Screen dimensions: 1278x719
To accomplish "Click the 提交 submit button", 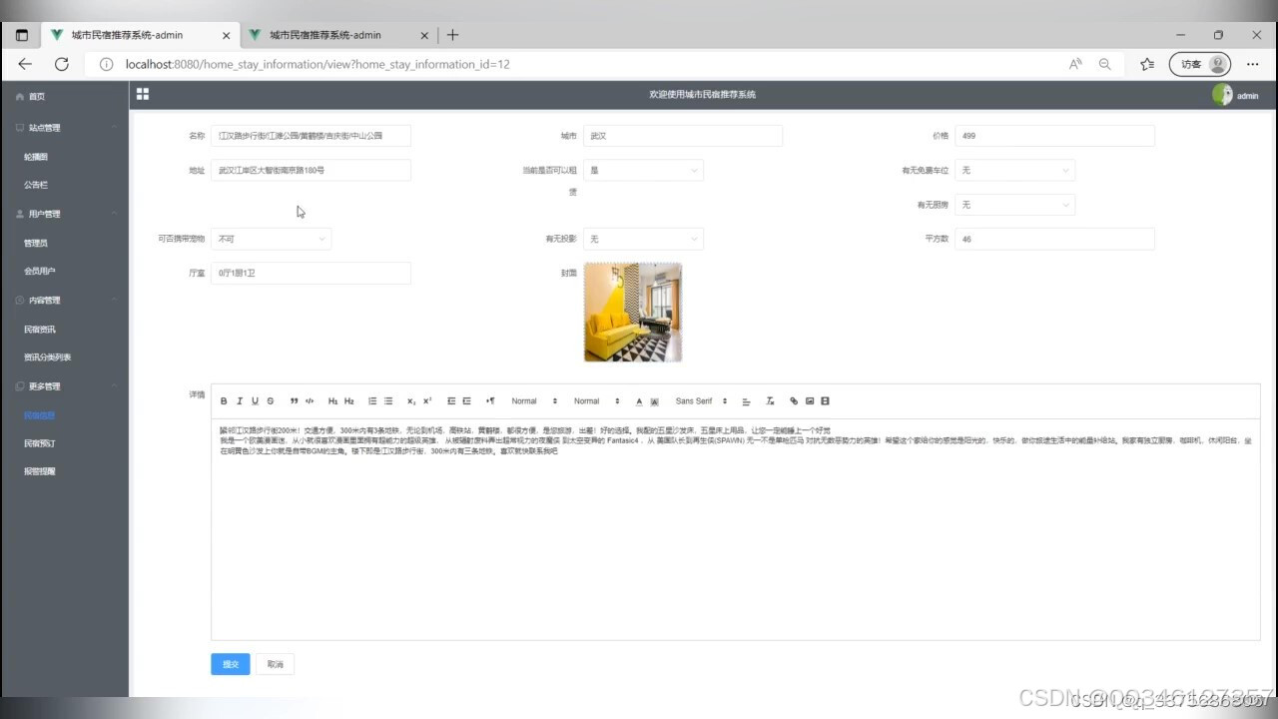I will pos(230,663).
